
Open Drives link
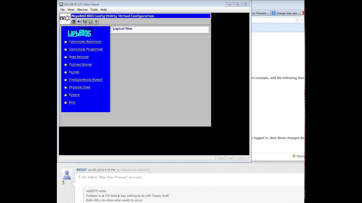pos(74,72)
